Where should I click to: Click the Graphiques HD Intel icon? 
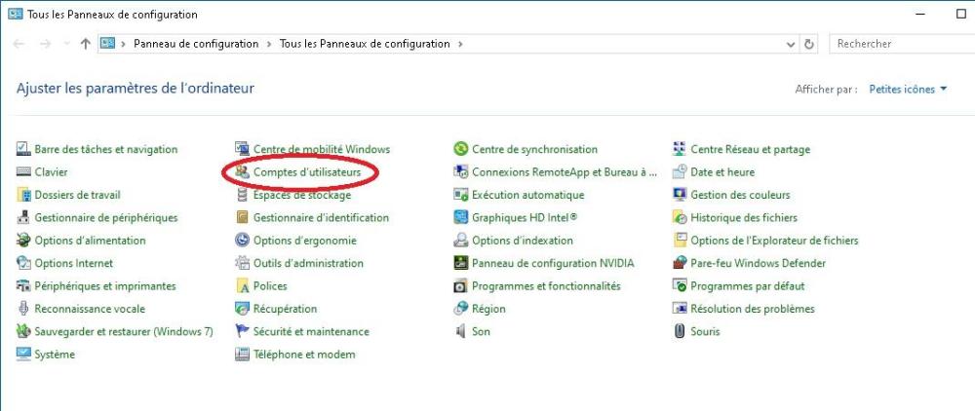[461, 218]
